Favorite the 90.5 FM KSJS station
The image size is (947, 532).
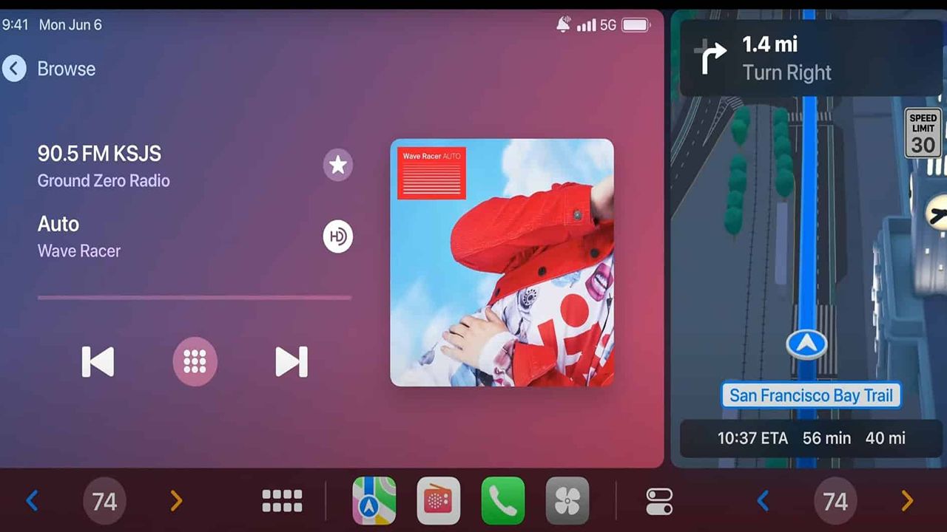tap(338, 164)
